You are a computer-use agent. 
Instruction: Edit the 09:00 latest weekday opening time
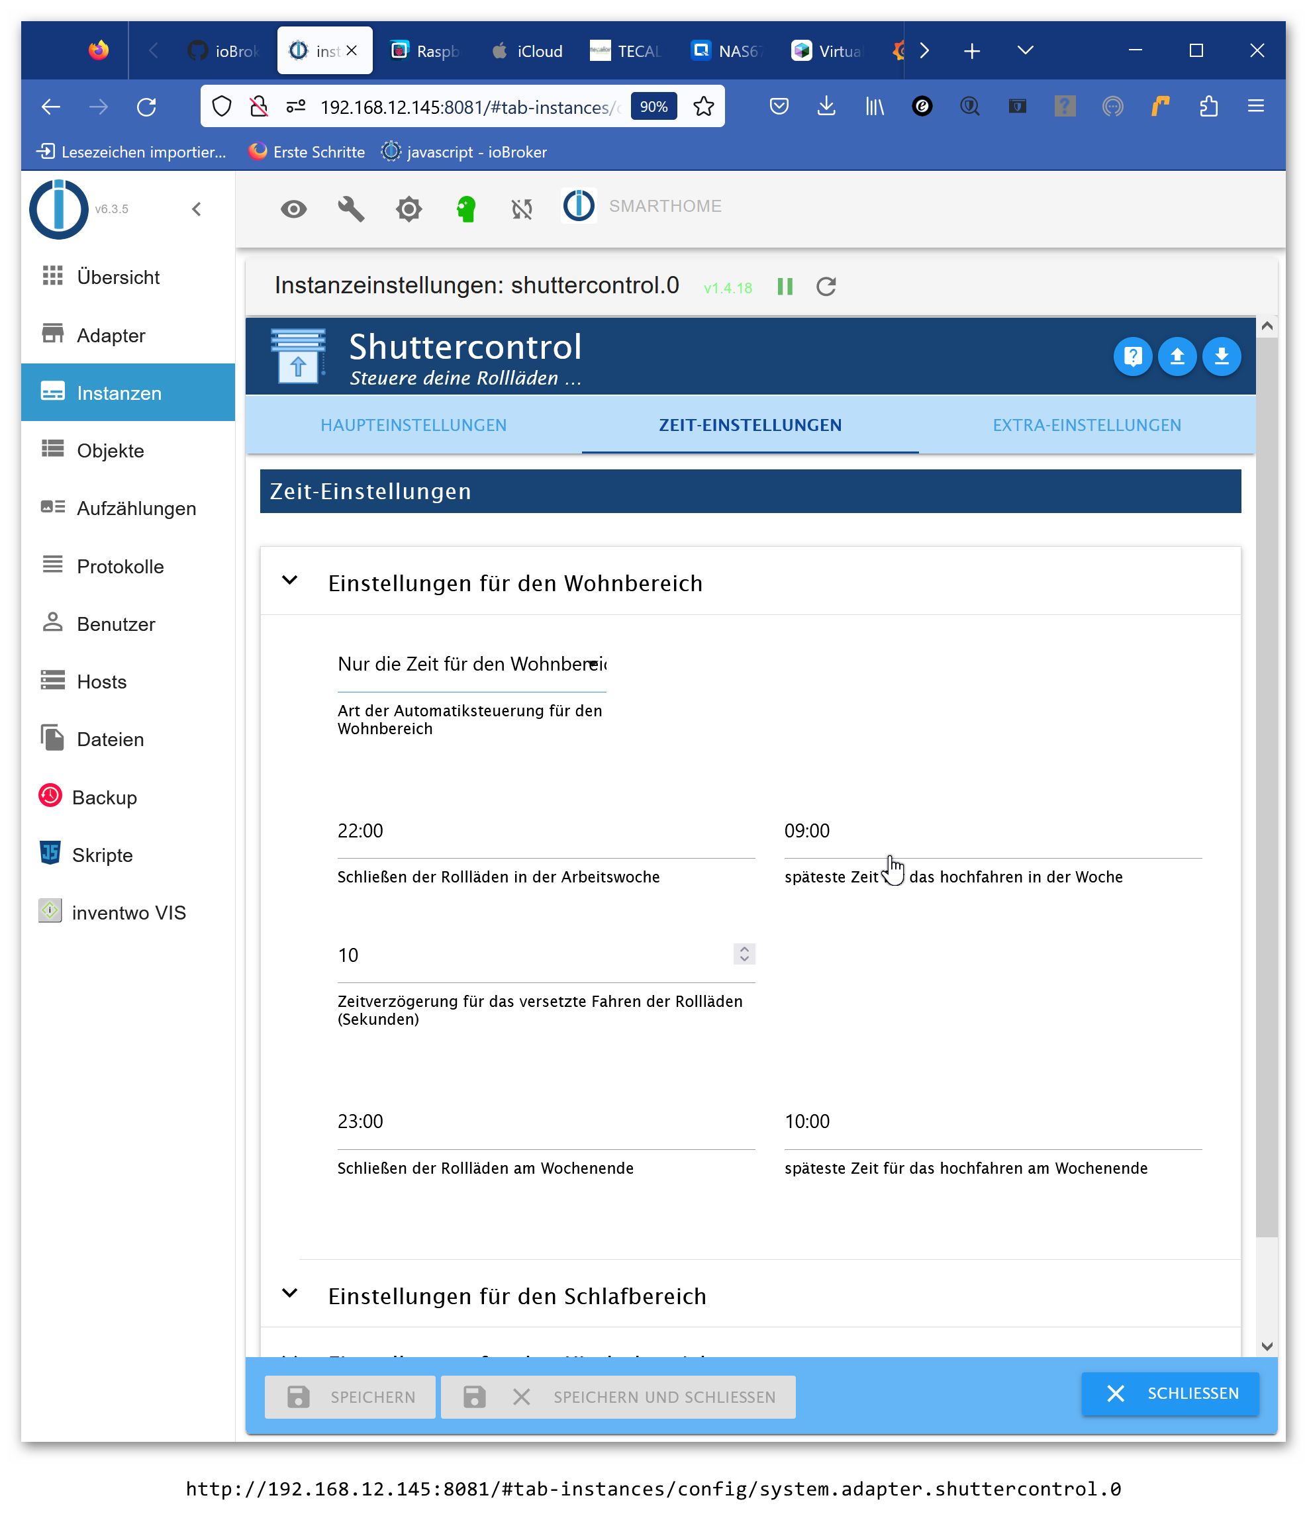click(x=993, y=831)
